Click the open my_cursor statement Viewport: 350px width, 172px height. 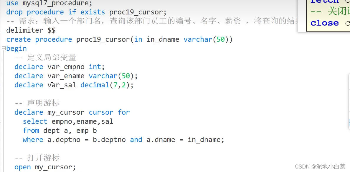(45, 167)
